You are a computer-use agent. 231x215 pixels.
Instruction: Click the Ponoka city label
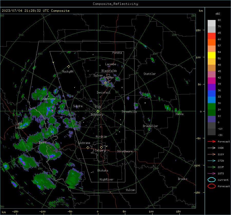[117, 53]
